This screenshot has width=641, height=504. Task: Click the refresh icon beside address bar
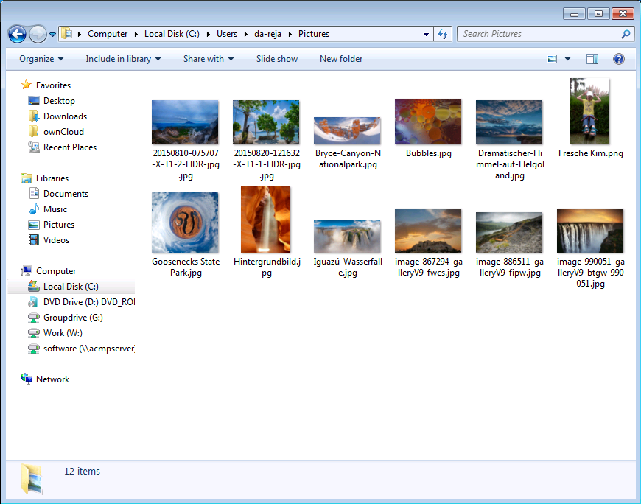pos(443,34)
